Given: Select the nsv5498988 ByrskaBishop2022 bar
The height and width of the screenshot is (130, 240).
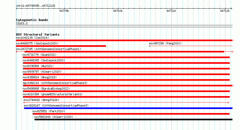Looking at the screenshot, I should pyautogui.click(x=126, y=91).
